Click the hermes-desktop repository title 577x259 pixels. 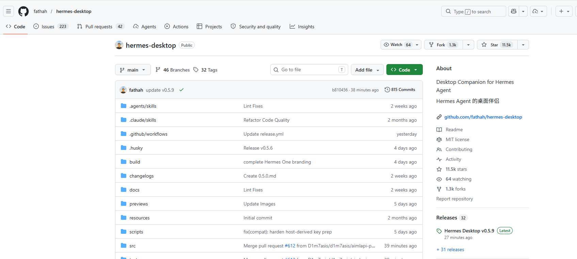coord(151,45)
